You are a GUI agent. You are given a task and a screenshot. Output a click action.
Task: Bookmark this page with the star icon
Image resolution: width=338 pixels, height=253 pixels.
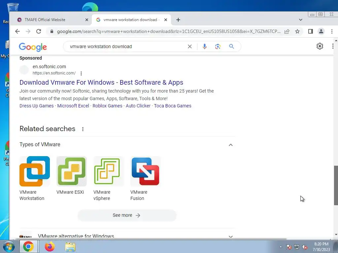coord(297,31)
